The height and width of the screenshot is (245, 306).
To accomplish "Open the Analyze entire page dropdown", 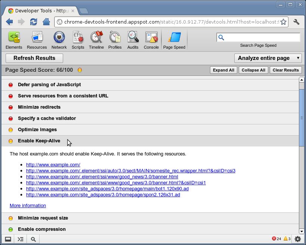I will click(x=268, y=58).
